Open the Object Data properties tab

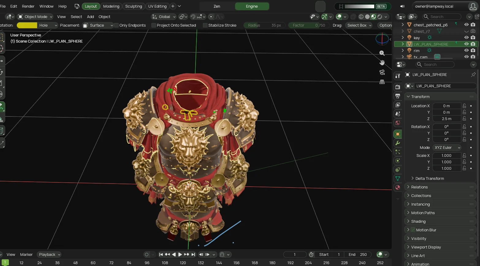tap(398, 178)
